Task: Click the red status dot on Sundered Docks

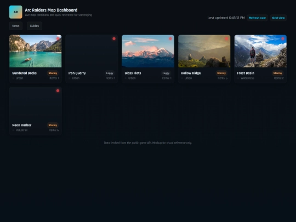Action: [58, 38]
